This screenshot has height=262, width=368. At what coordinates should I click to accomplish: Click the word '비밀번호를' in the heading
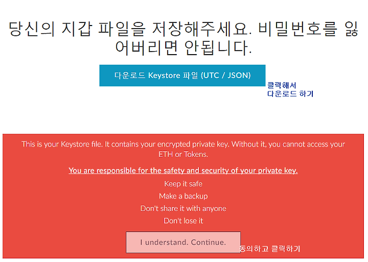click(x=297, y=29)
